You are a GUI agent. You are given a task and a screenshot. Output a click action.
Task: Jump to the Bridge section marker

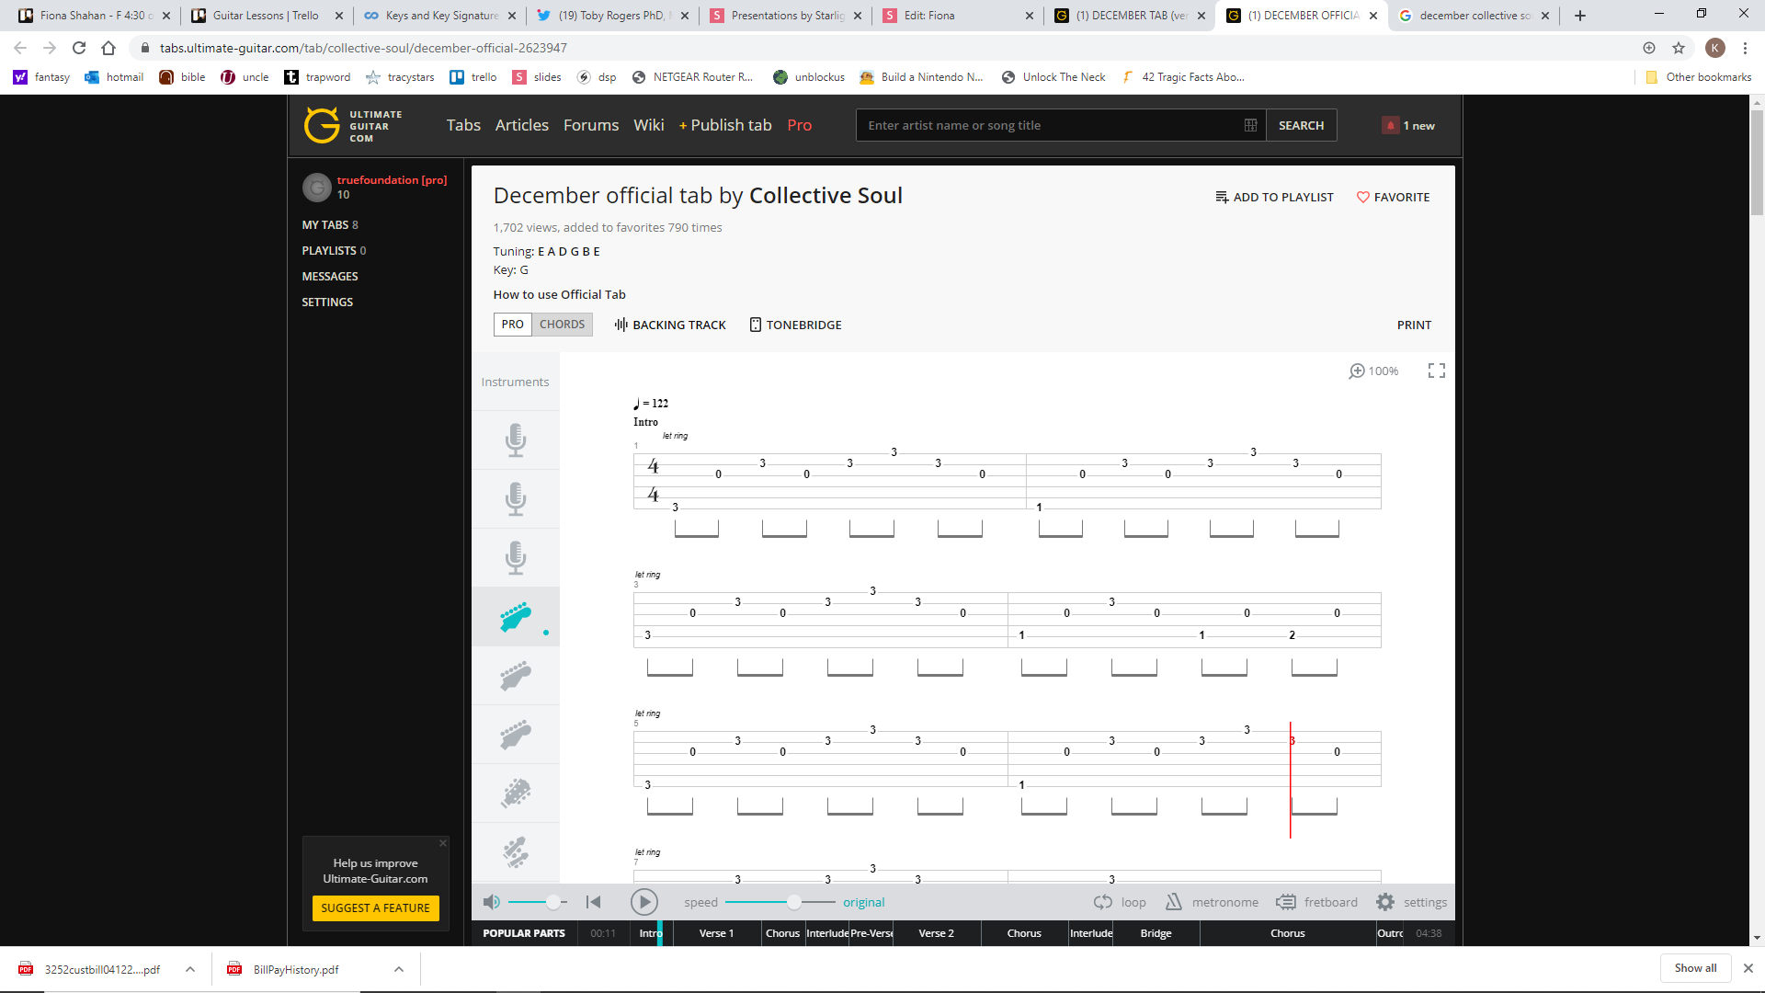pyautogui.click(x=1156, y=933)
